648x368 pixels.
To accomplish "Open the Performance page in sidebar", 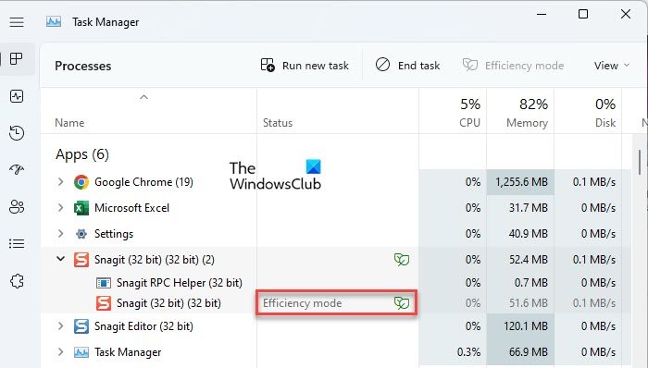I will 17,96.
